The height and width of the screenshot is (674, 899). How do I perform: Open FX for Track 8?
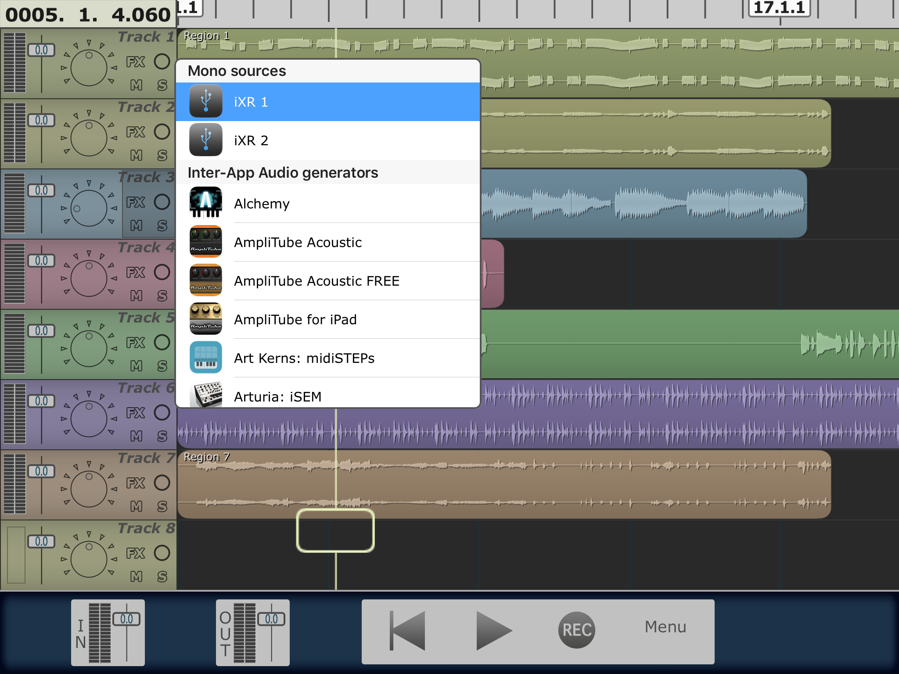pyautogui.click(x=136, y=553)
